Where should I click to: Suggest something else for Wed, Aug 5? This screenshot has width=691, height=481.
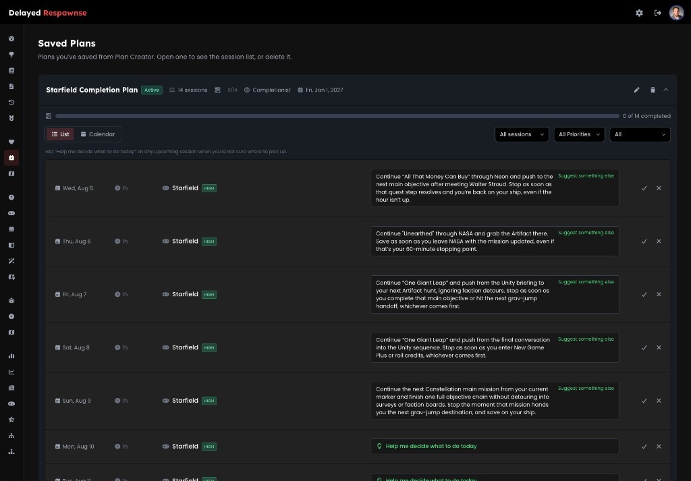(586, 176)
